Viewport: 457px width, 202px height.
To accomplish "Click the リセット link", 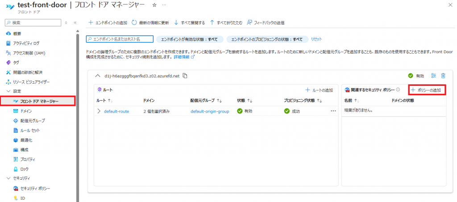I will [316, 39].
